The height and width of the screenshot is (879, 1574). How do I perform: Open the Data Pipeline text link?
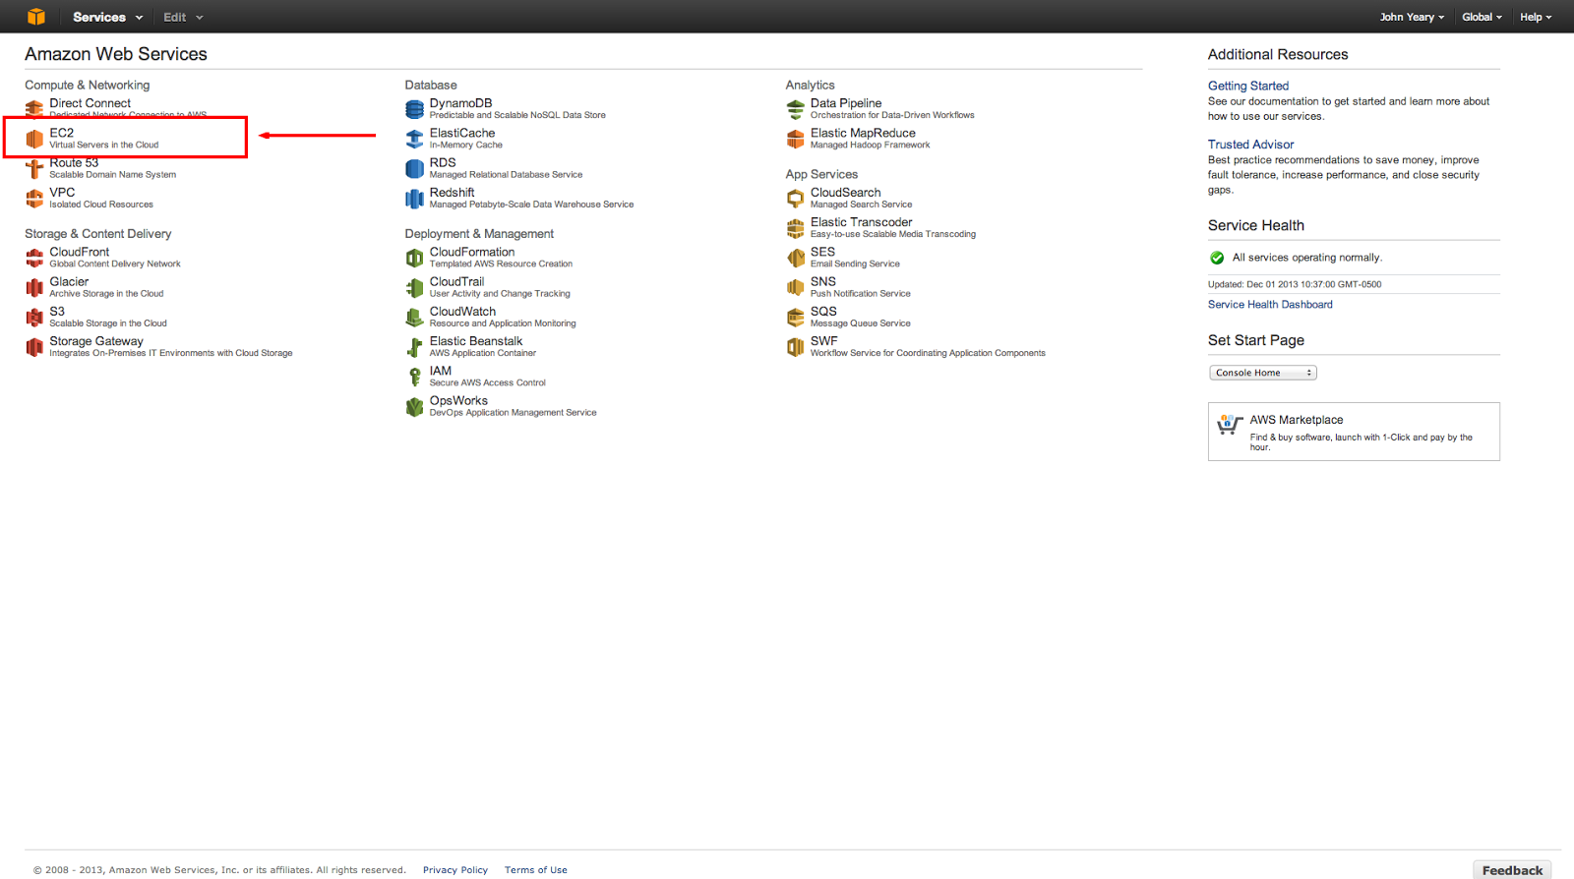[x=846, y=103]
